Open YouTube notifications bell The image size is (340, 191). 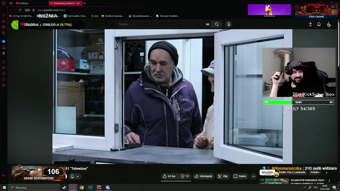point(319,24)
